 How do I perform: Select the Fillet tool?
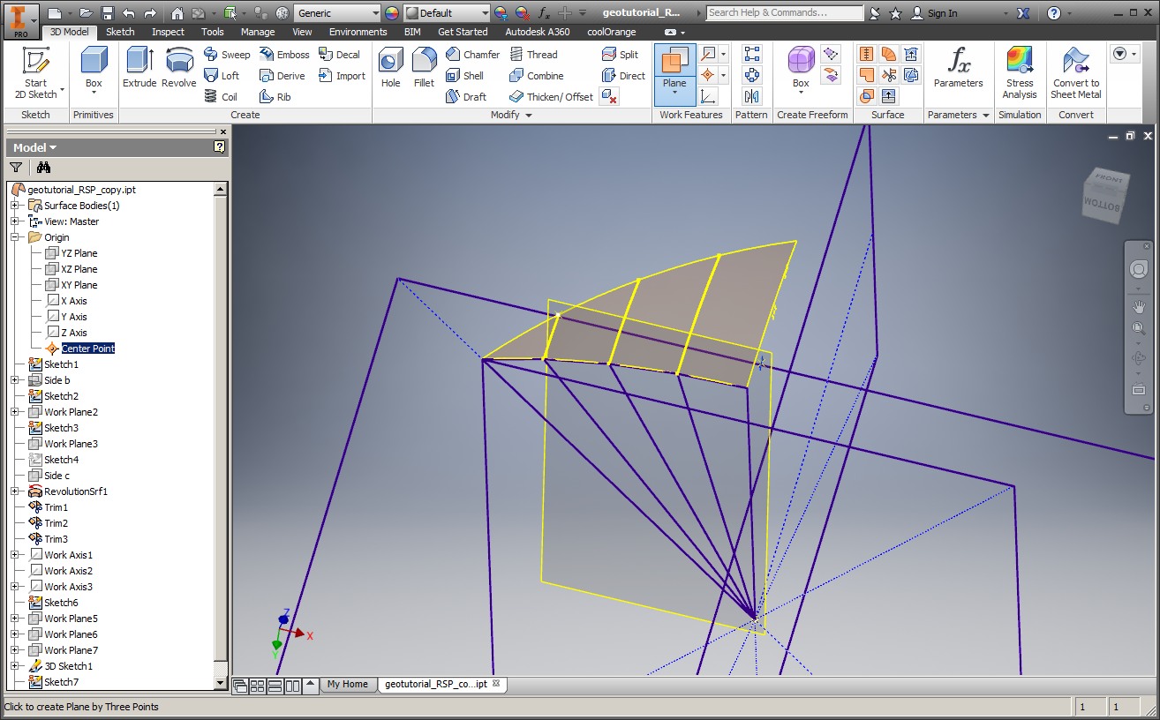coord(425,68)
